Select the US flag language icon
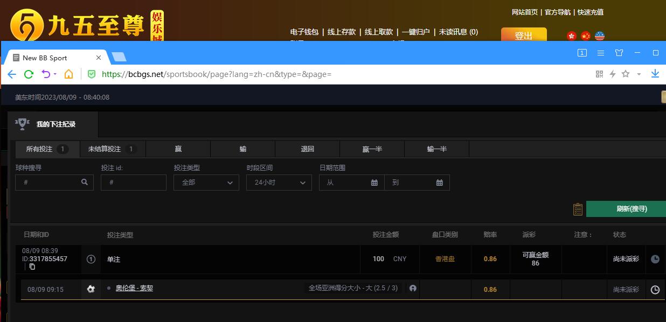 click(x=600, y=36)
